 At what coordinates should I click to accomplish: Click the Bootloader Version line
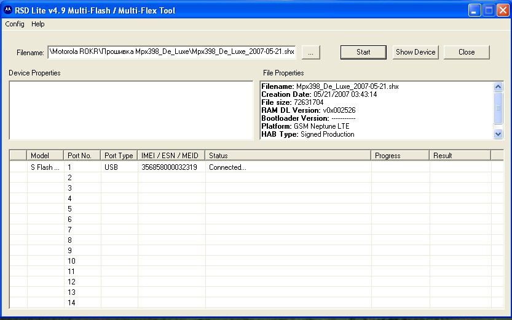tap(309, 118)
